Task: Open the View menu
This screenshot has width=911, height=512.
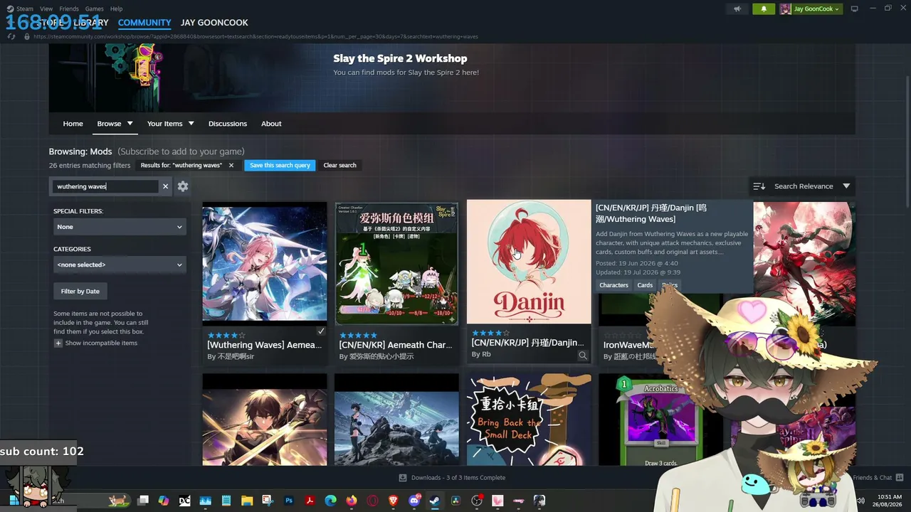Action: [x=46, y=9]
